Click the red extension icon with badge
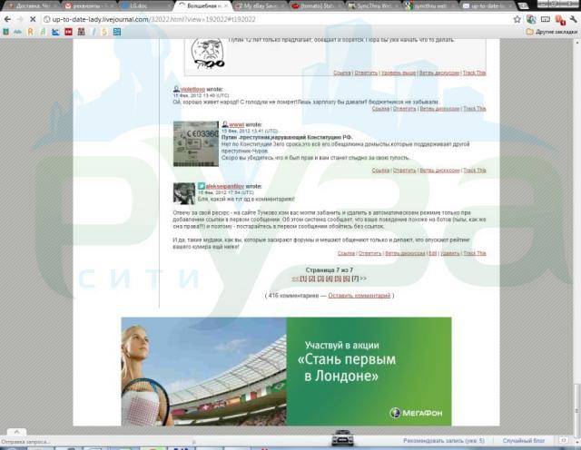 [559, 20]
